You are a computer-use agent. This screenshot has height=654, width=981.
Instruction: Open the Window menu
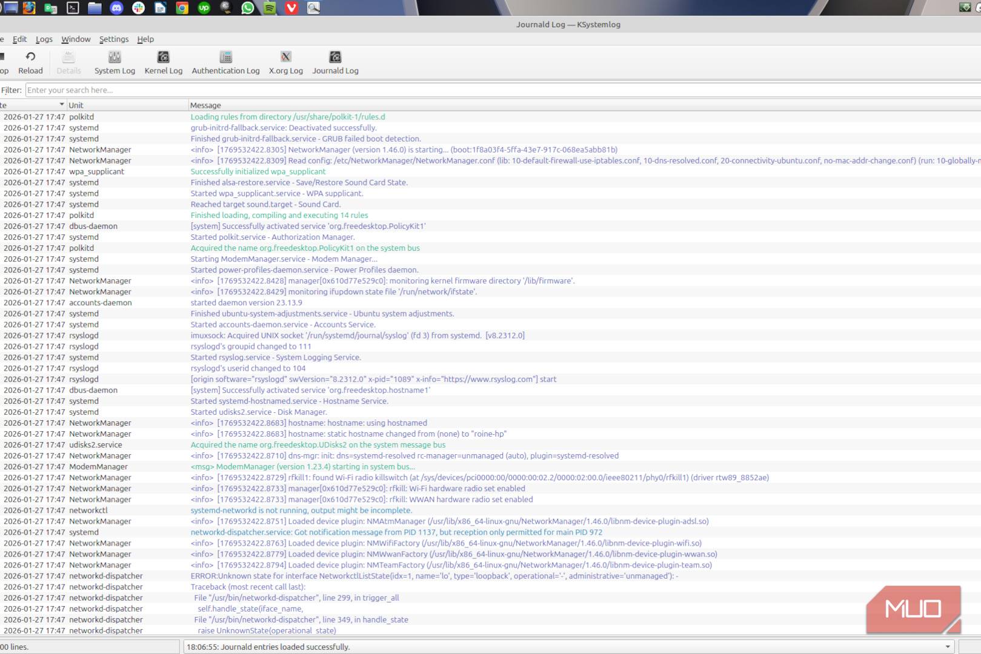tap(76, 39)
